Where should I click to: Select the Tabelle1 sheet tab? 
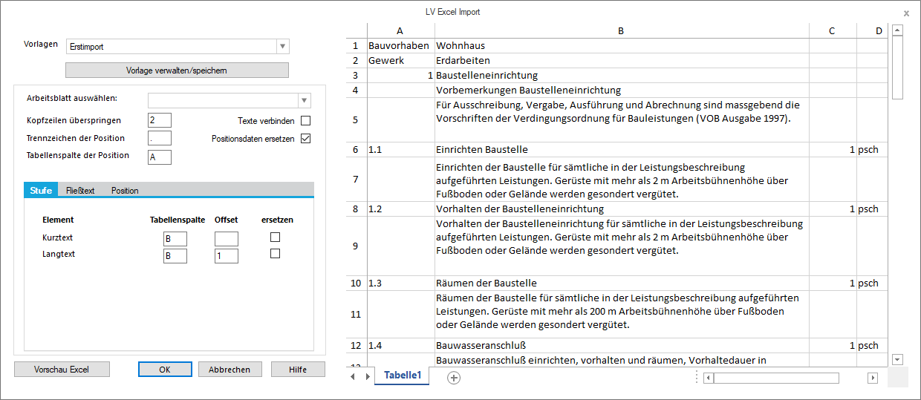[x=402, y=376]
